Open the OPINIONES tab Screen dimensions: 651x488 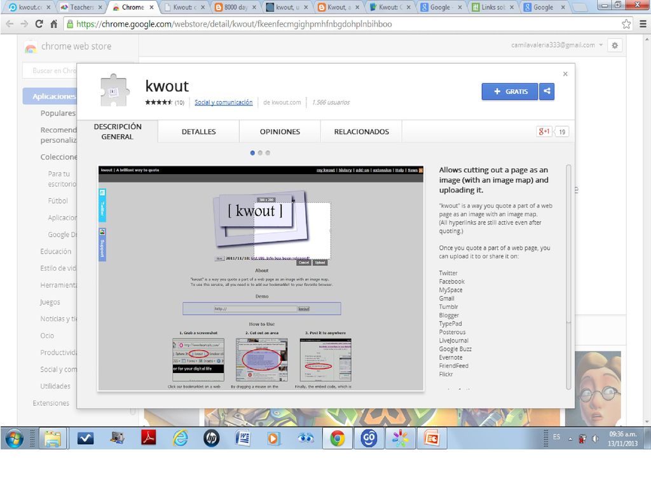pyautogui.click(x=280, y=132)
